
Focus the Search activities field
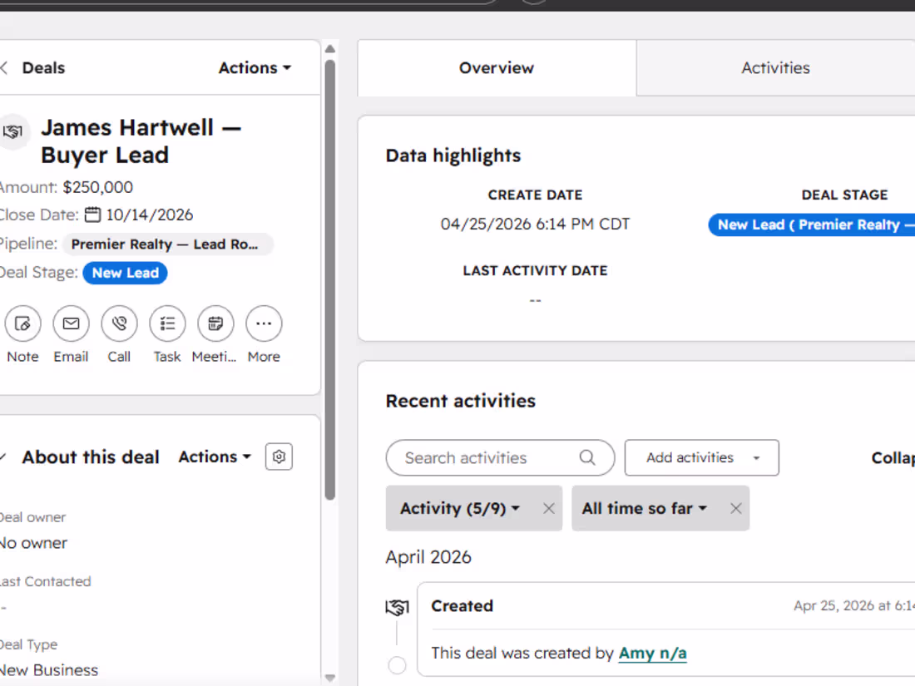point(500,458)
